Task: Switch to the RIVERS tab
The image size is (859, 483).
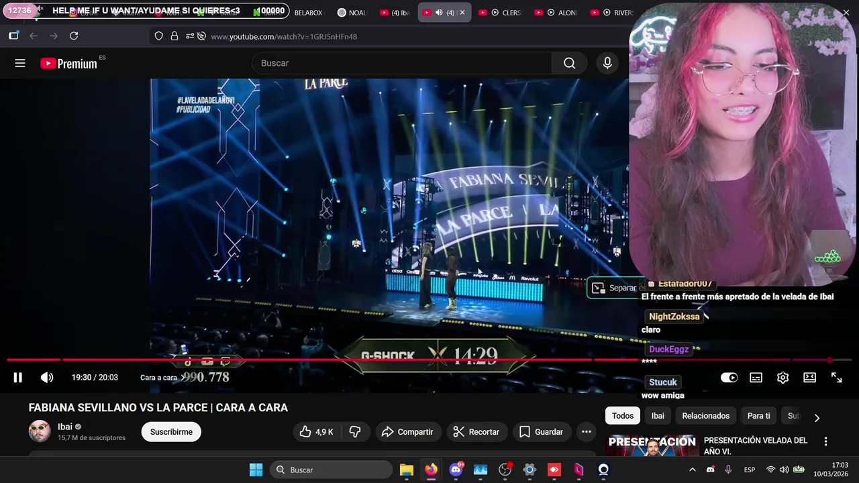Action: point(611,13)
